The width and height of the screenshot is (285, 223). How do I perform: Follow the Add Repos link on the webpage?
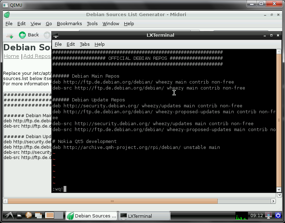[37, 56]
